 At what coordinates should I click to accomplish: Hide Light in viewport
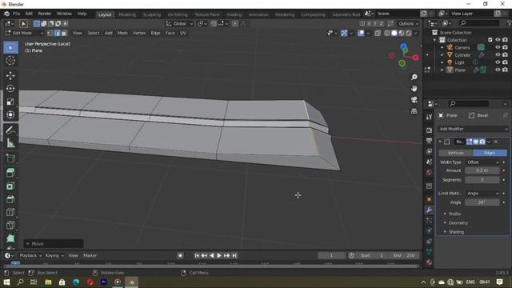498,62
